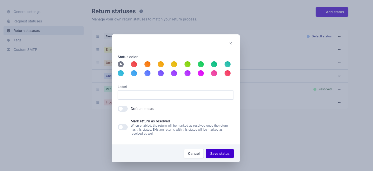373x171 pixels.
Task: Focus the Label text field
Action: click(175, 95)
